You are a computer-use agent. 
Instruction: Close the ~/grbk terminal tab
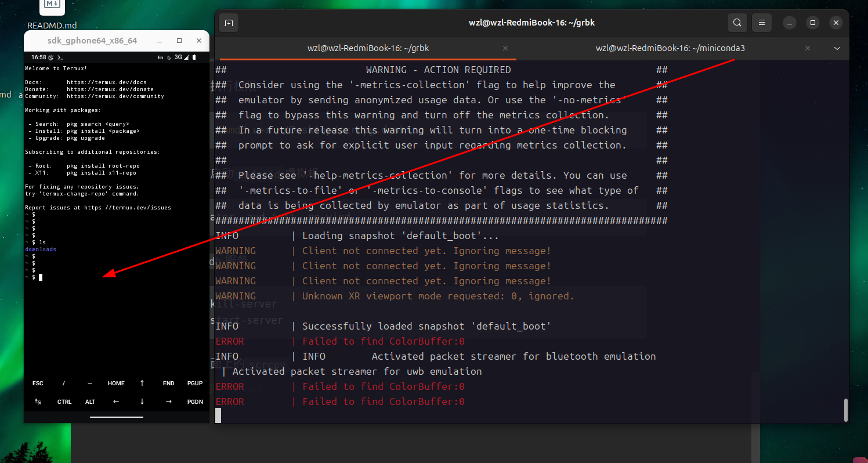(x=505, y=48)
